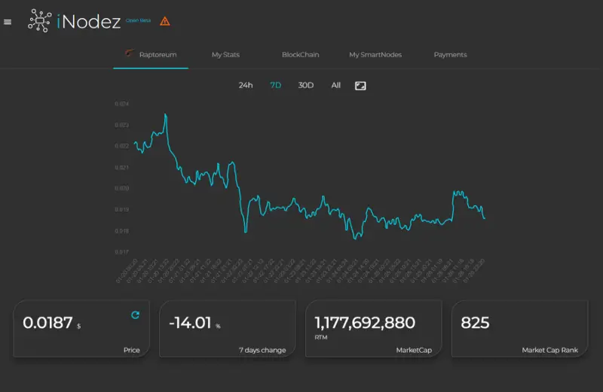603x392 pixels.
Task: Click the orange warning triangle icon
Action: pyautogui.click(x=165, y=21)
